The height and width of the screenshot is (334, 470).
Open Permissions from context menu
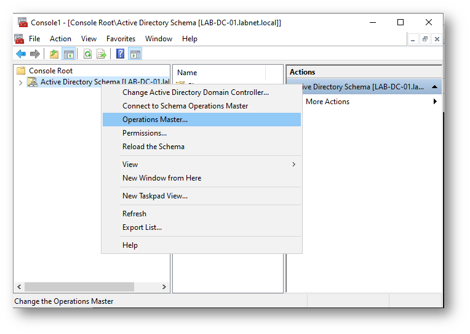coord(202,133)
